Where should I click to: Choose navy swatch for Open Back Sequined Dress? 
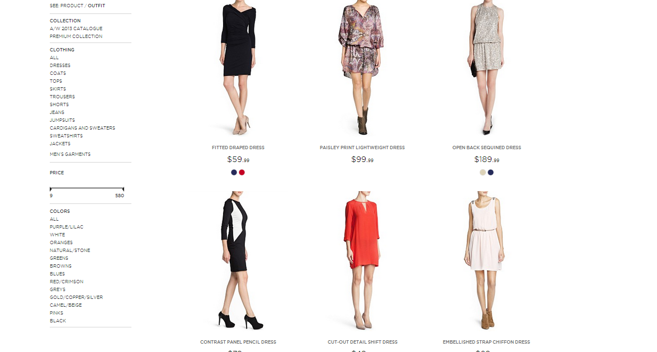point(491,173)
